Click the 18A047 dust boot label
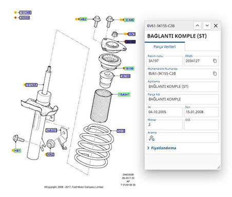 pyautogui.click(x=124, y=95)
